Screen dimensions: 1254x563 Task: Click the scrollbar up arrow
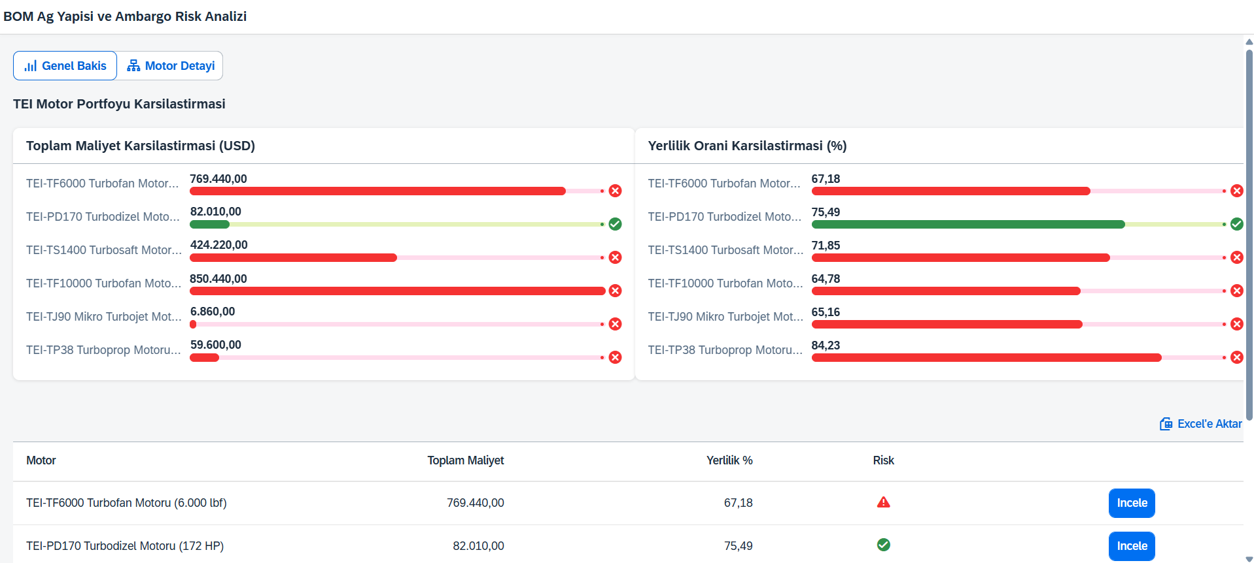(1249, 42)
